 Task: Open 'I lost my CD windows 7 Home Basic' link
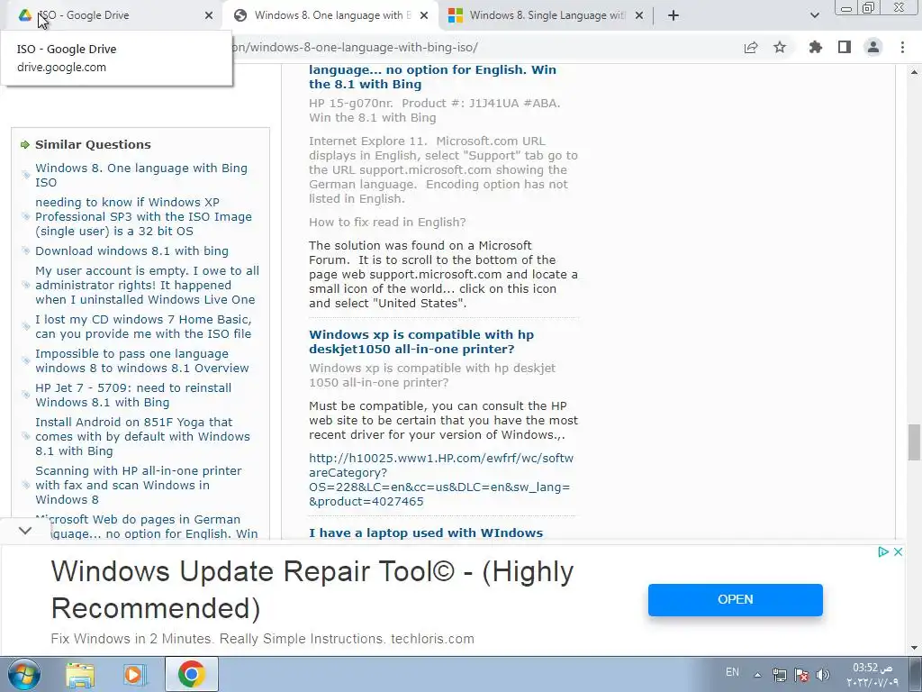(x=143, y=326)
